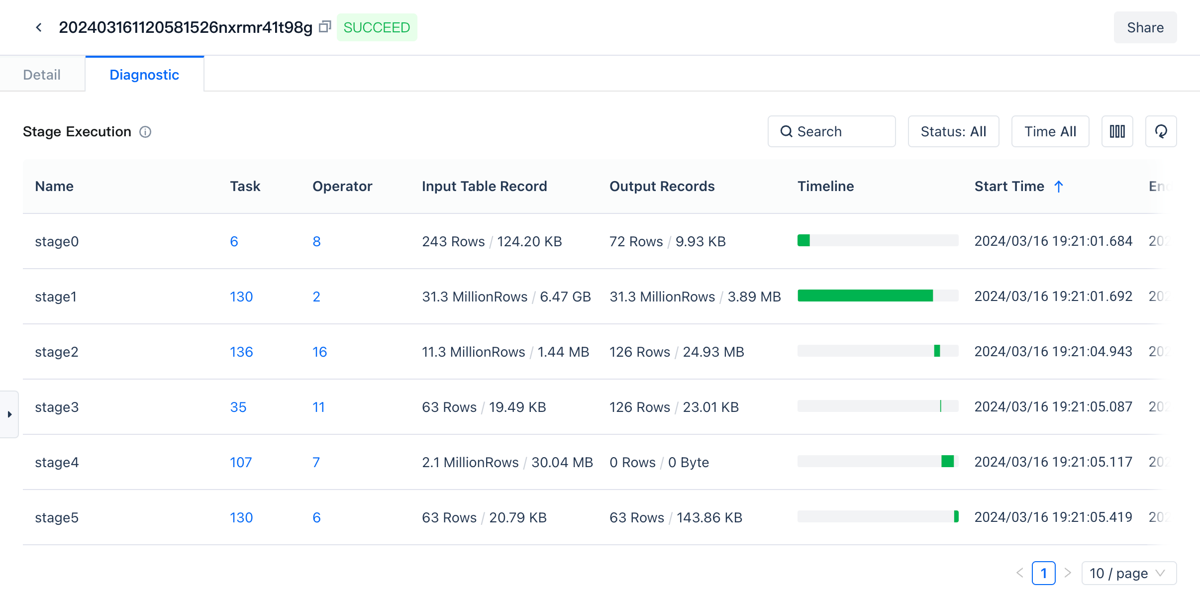Open the Status: All dropdown
This screenshot has width=1200, height=596.
tap(953, 131)
